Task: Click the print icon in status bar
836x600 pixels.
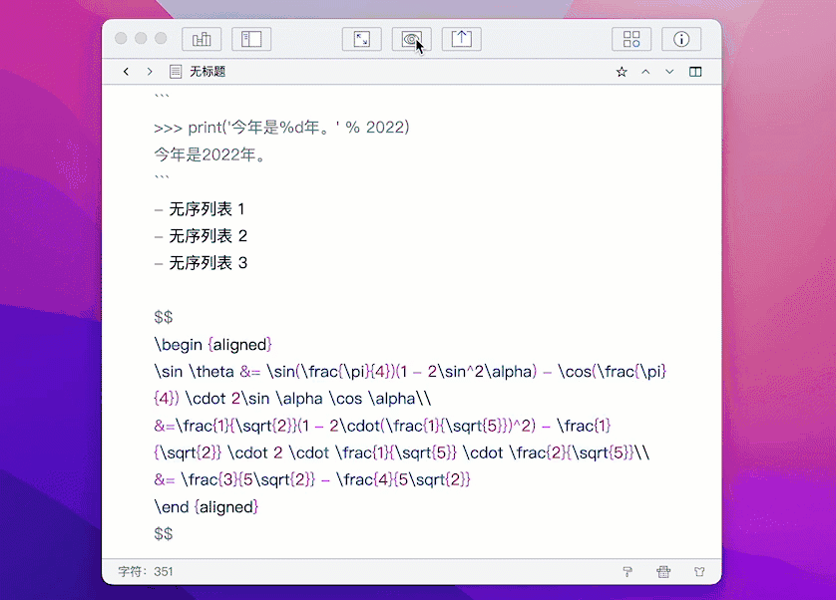Action: tap(663, 572)
